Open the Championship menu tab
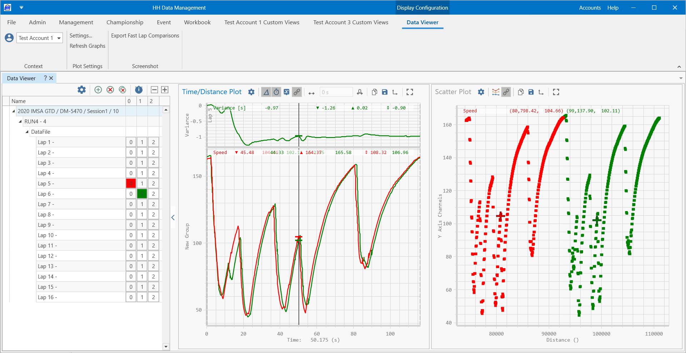The width and height of the screenshot is (686, 353). click(x=125, y=22)
